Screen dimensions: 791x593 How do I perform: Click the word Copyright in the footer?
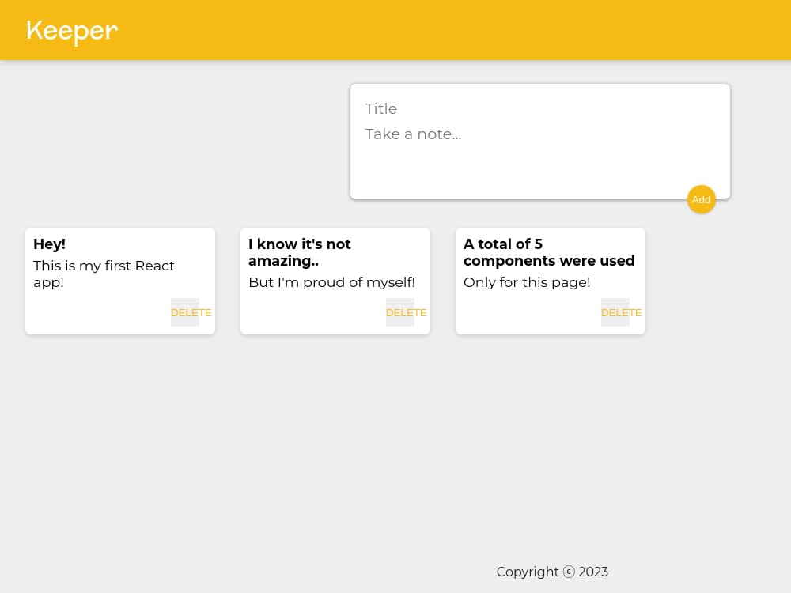[527, 572]
